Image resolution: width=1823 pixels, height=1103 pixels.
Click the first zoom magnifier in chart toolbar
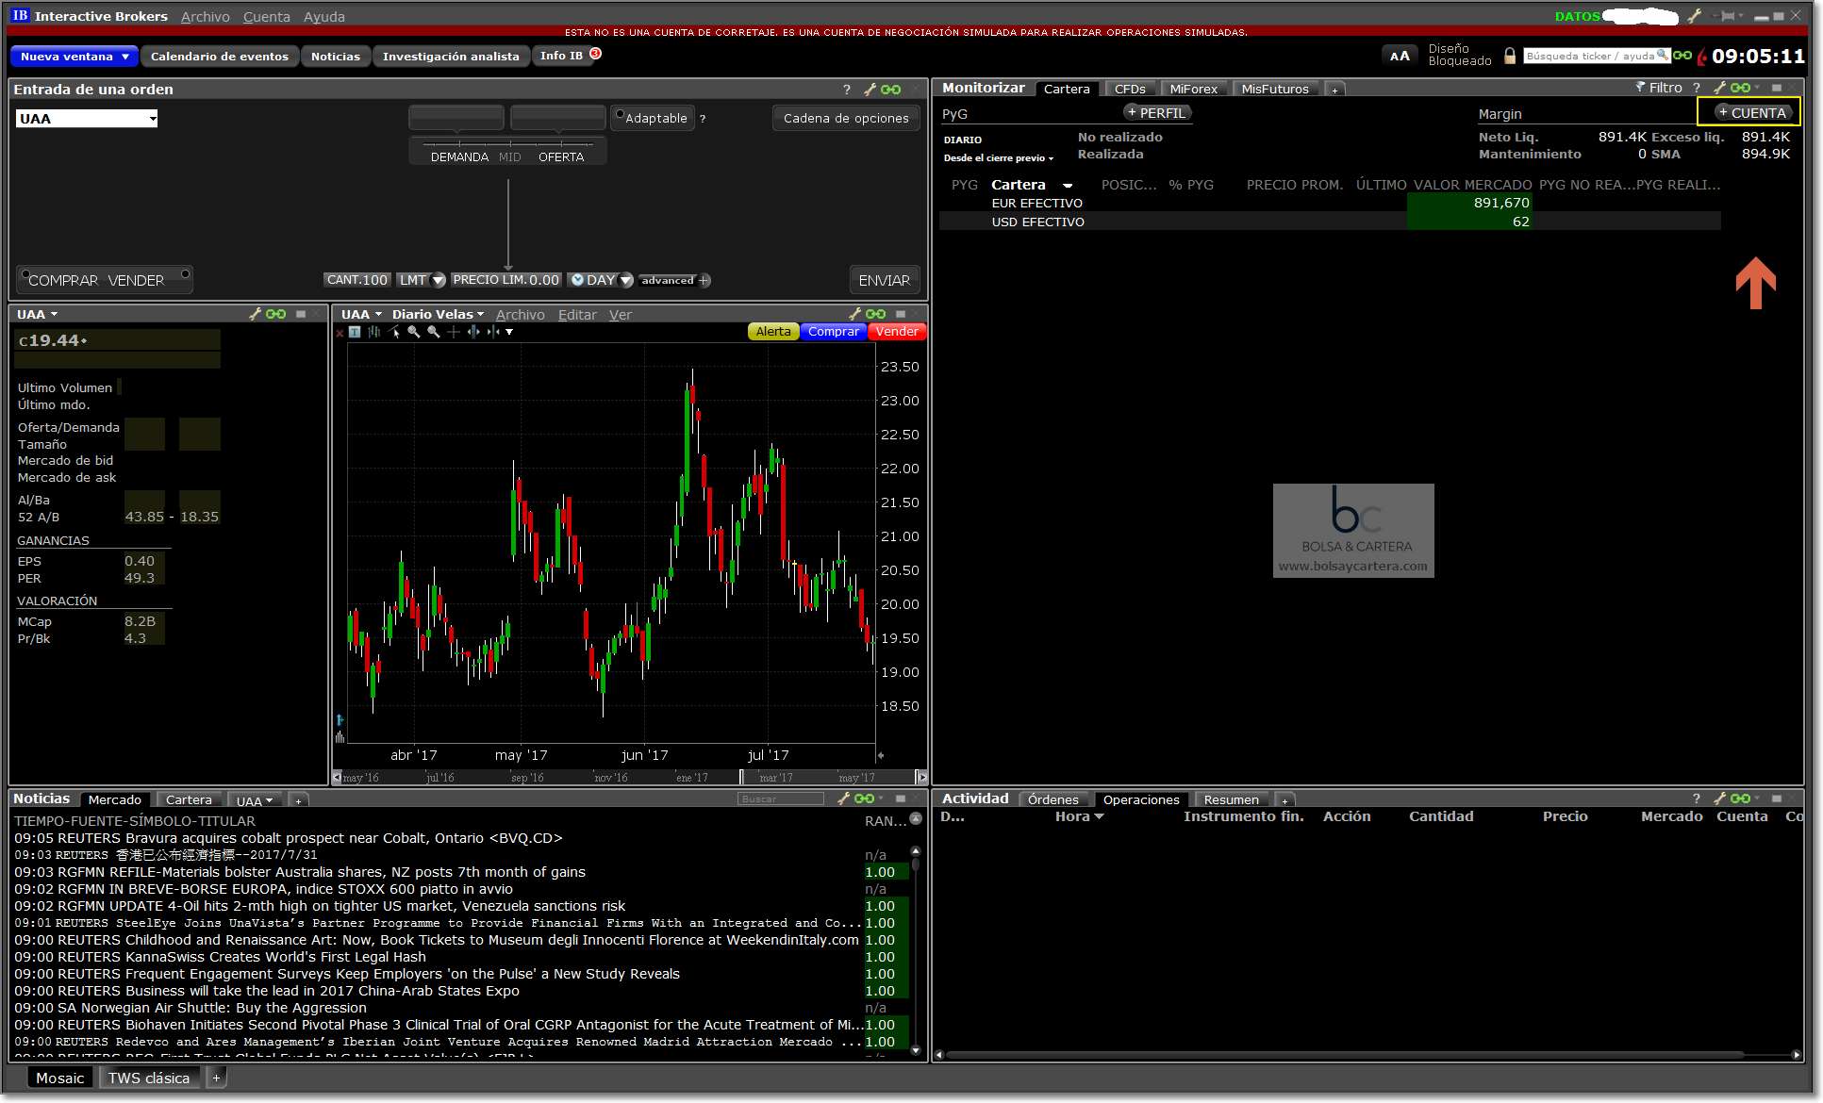413,332
